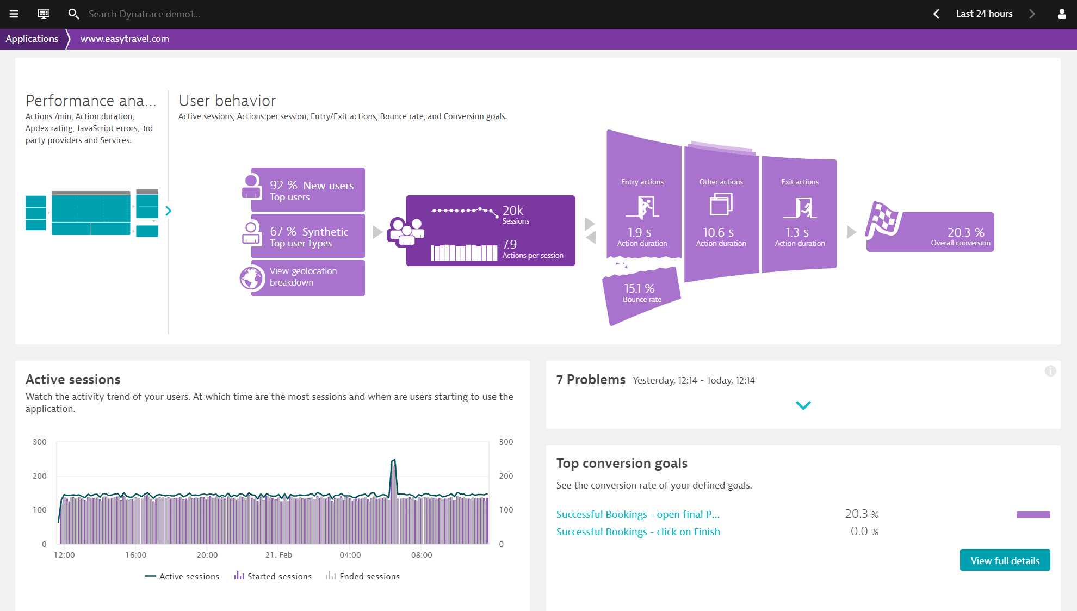
Task: Click the top user types person icon
Action: point(251,233)
